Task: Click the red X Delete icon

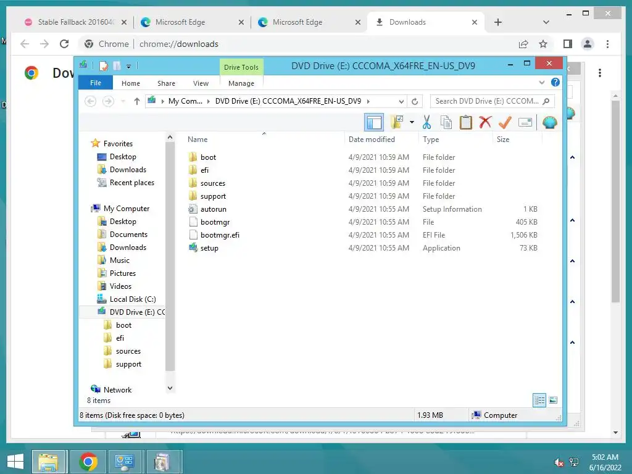Action: tap(485, 122)
